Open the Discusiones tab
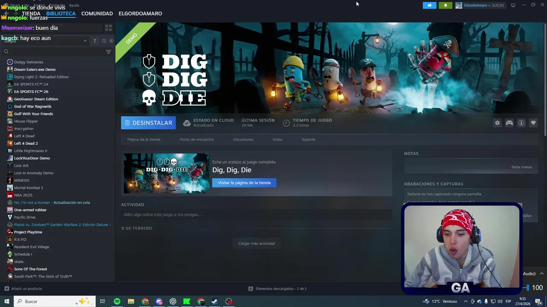 [243, 139]
